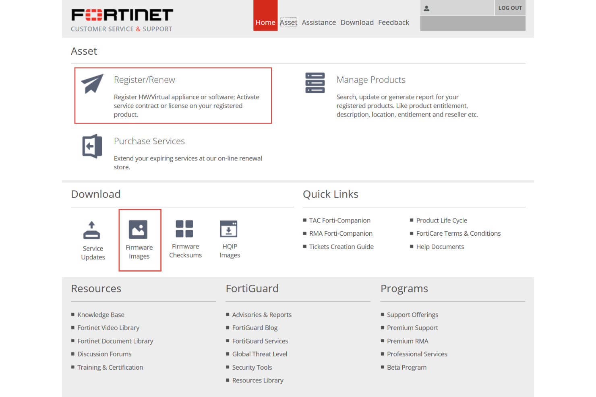Open the Training & Certification link
This screenshot has height=397, width=596.
110,367
